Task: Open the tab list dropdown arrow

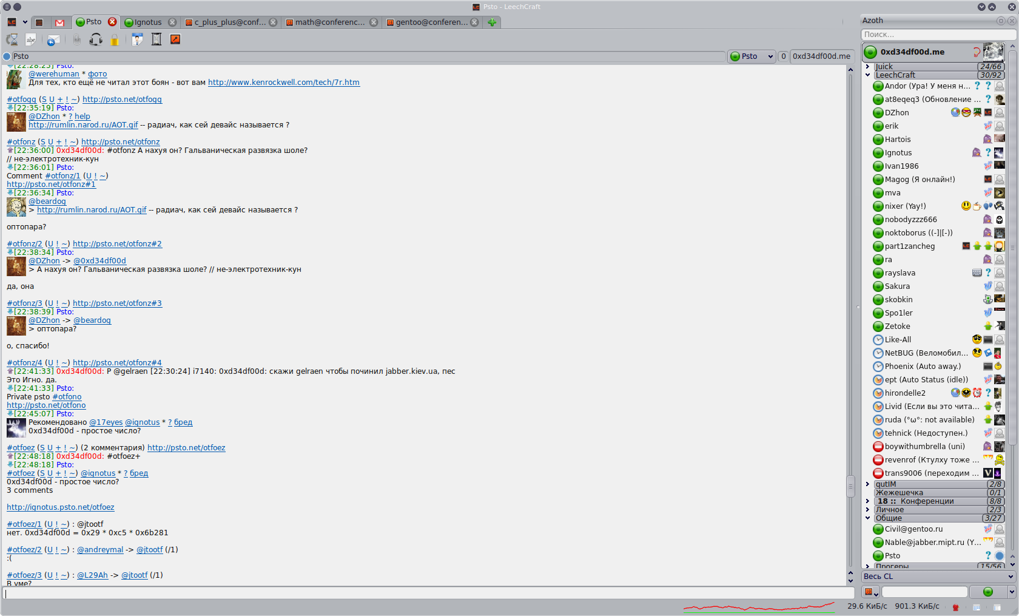Action: [x=25, y=22]
